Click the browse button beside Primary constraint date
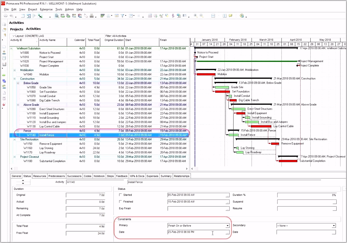 point(227,232)
